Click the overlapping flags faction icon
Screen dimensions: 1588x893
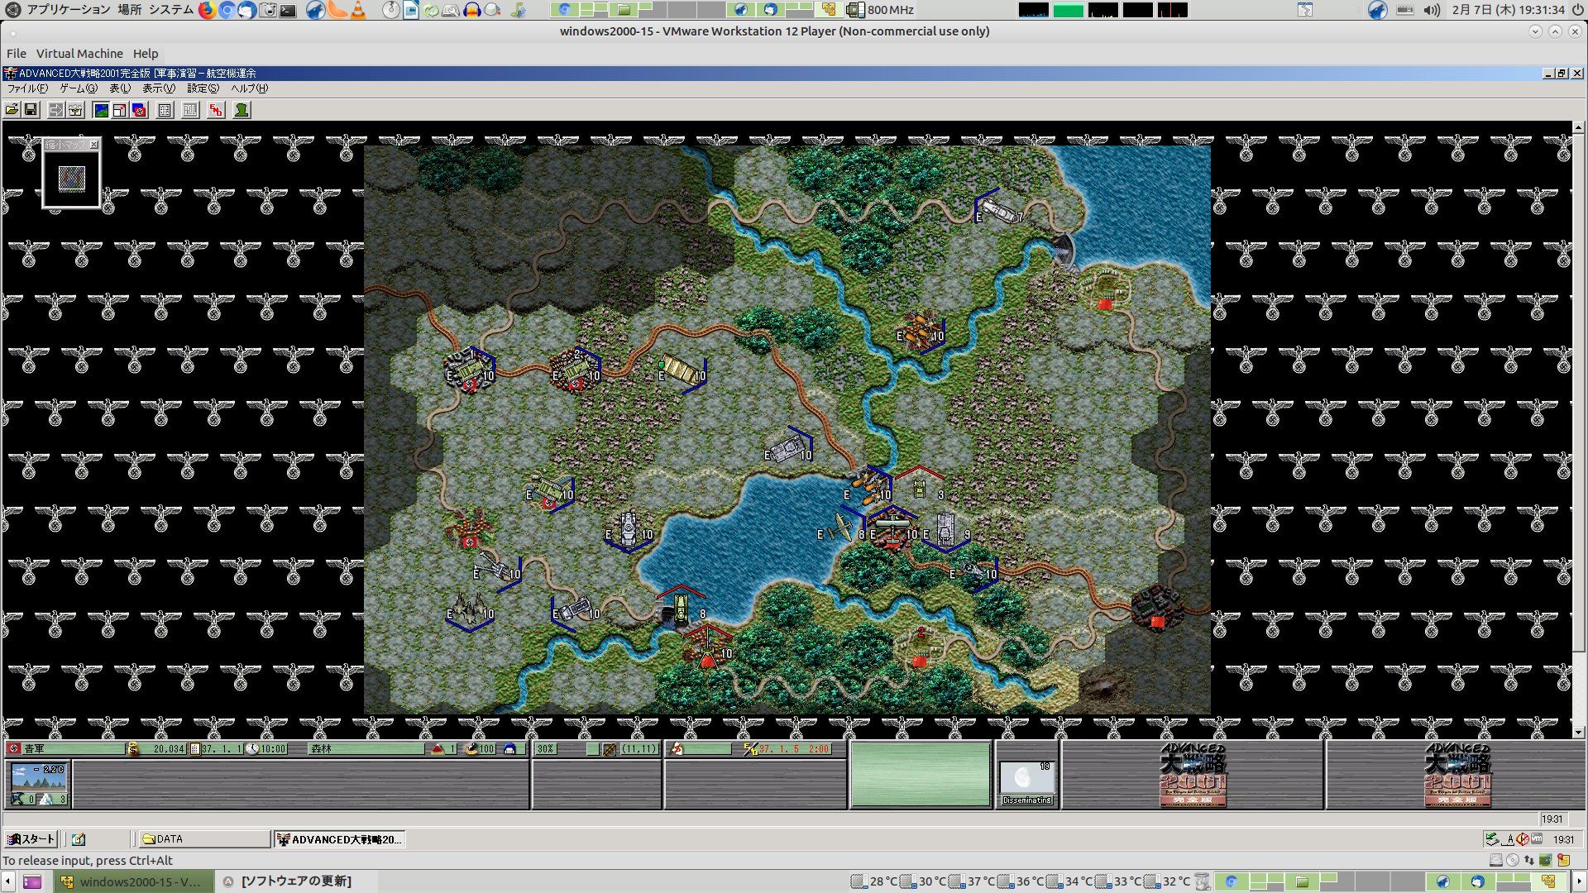(139, 110)
